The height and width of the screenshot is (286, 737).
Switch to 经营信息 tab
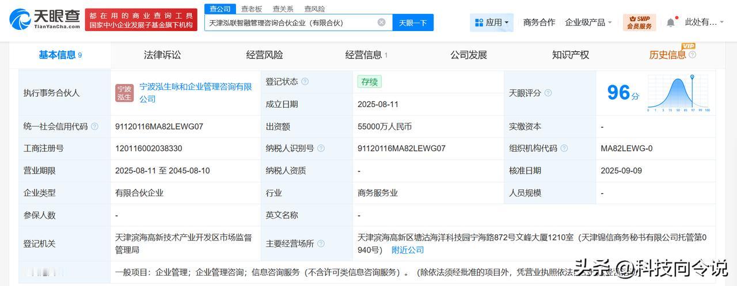tap(366, 55)
